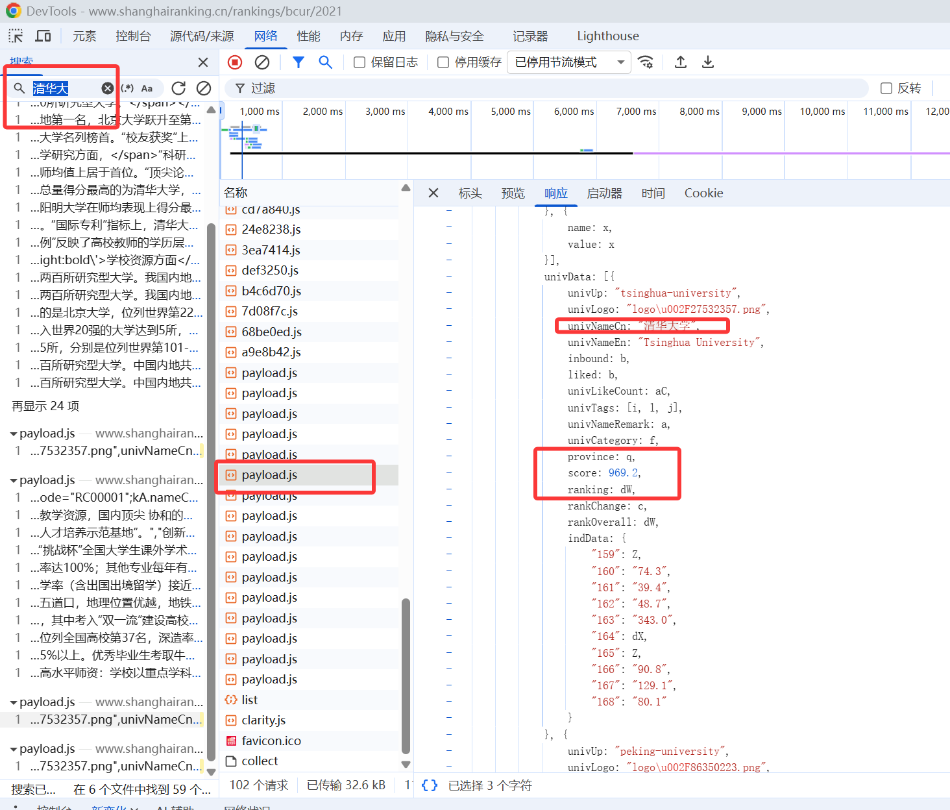Check the disable cache checkbox
Image resolution: width=950 pixels, height=810 pixels.
(x=443, y=62)
